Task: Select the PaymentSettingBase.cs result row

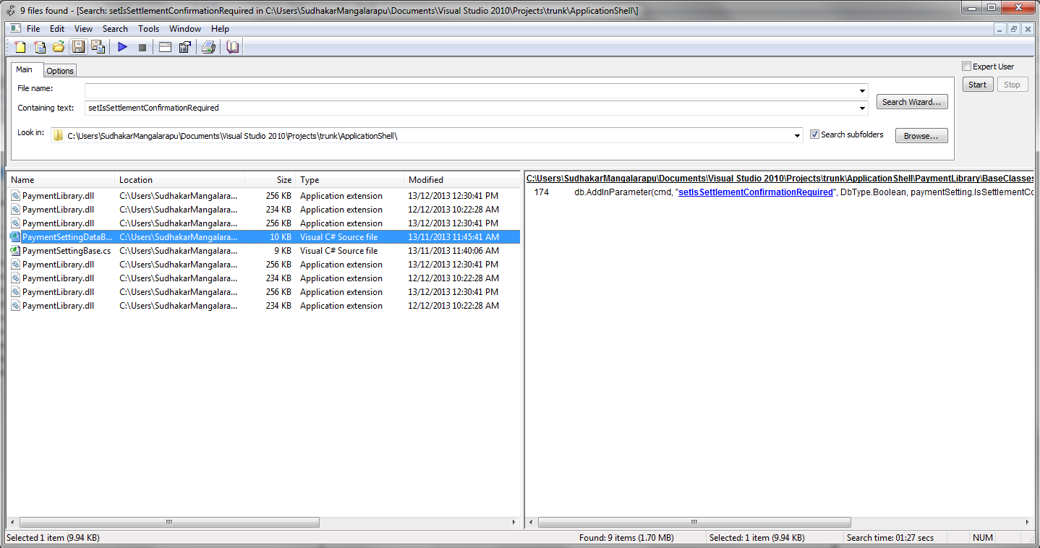Action: [x=65, y=250]
